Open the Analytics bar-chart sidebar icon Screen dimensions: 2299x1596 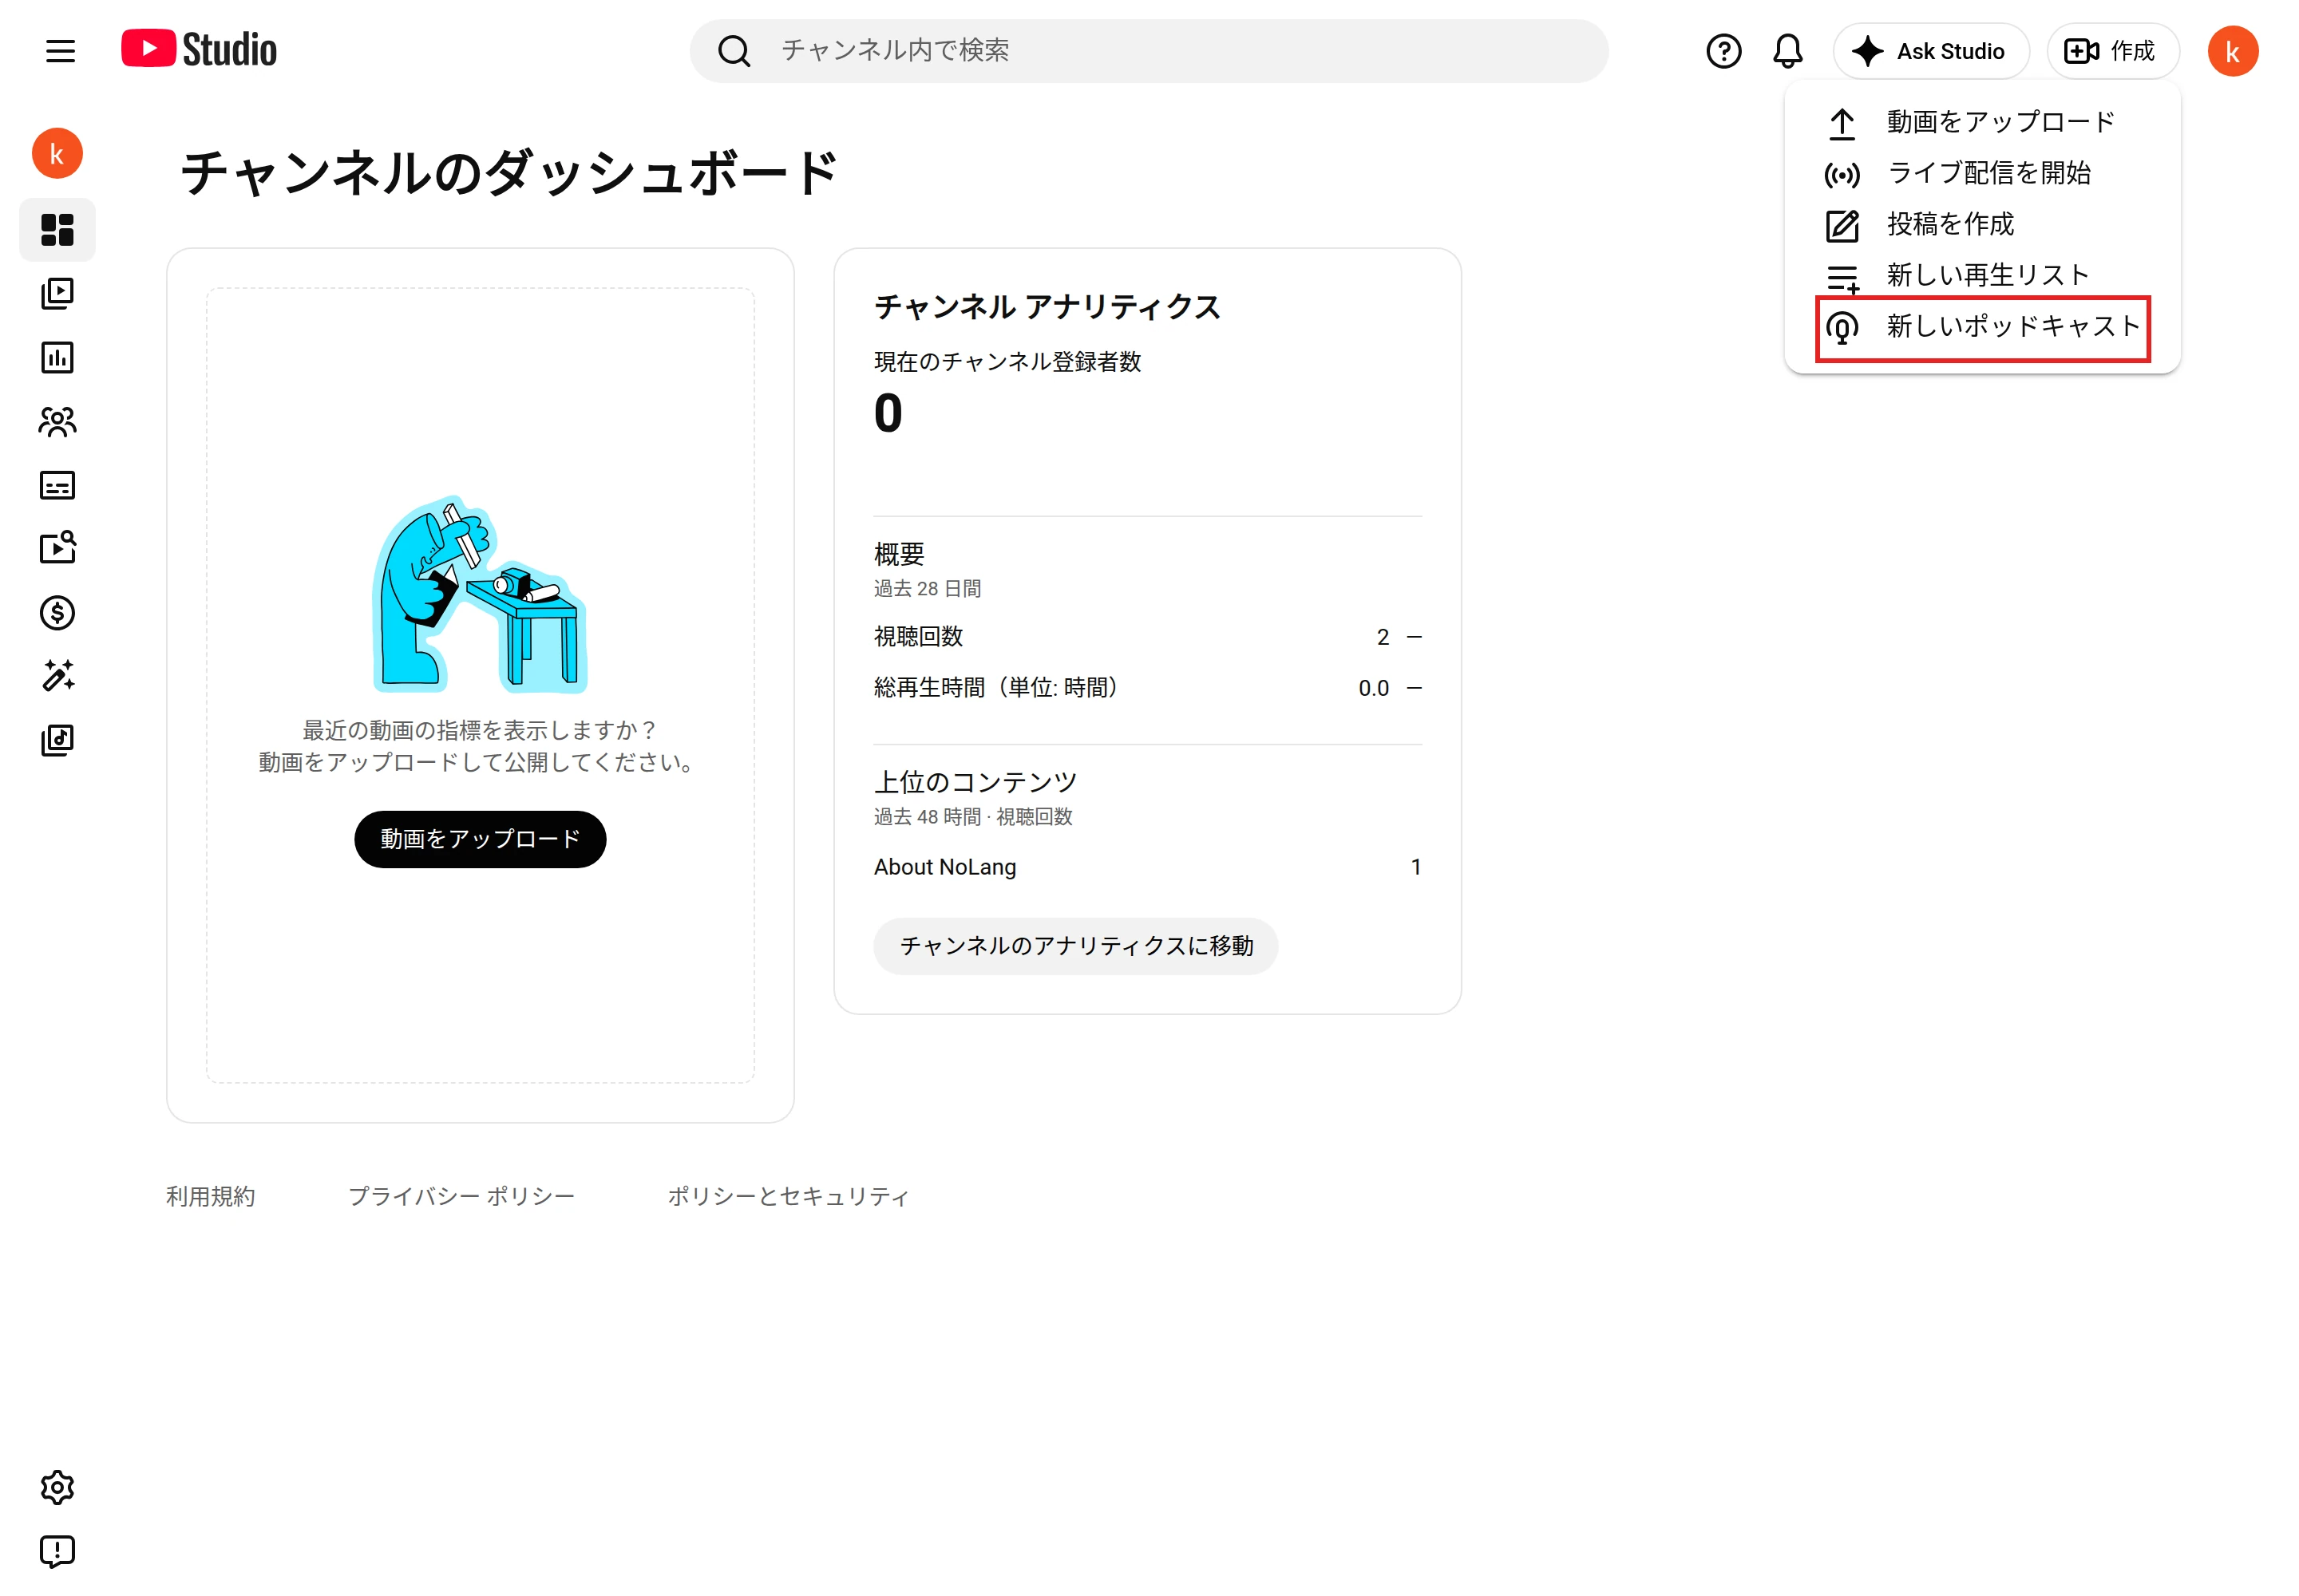tap(57, 358)
